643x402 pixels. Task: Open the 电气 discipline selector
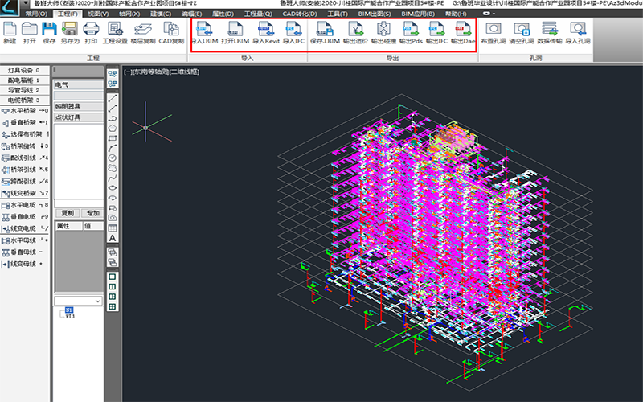[78, 85]
